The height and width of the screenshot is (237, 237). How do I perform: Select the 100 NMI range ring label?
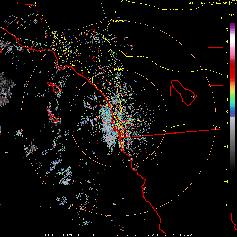(118, 21)
